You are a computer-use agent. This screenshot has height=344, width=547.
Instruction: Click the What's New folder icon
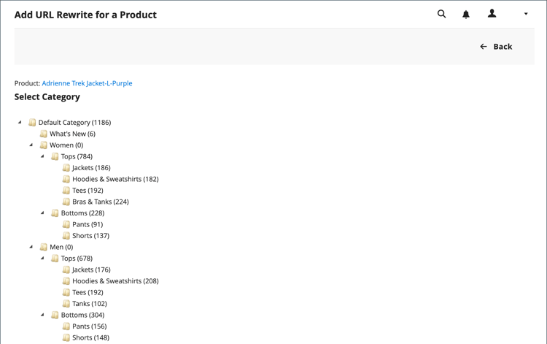44,134
